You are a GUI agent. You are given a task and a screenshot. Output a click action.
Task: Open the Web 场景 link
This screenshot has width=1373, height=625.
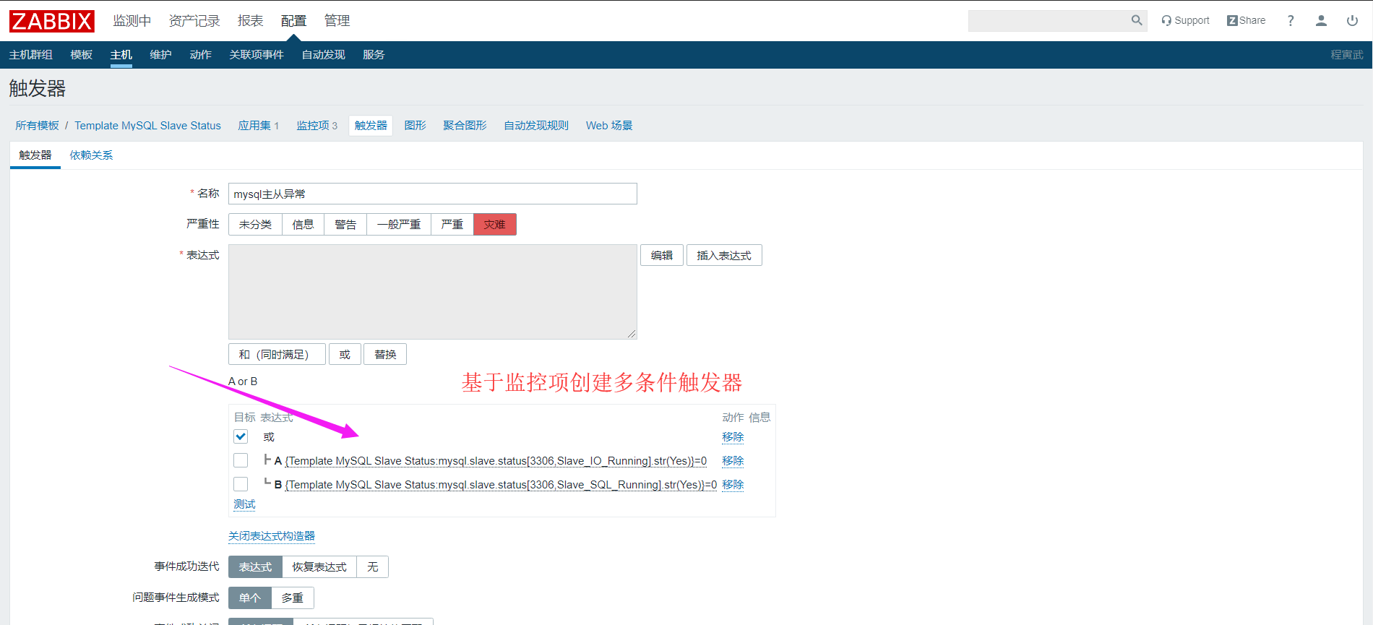(x=609, y=126)
